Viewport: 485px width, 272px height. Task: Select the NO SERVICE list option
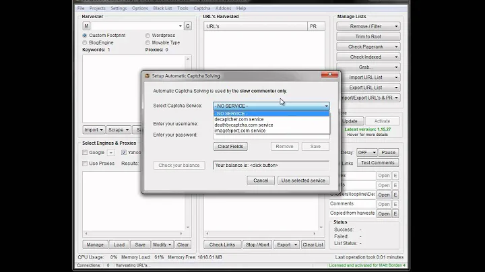point(271,113)
